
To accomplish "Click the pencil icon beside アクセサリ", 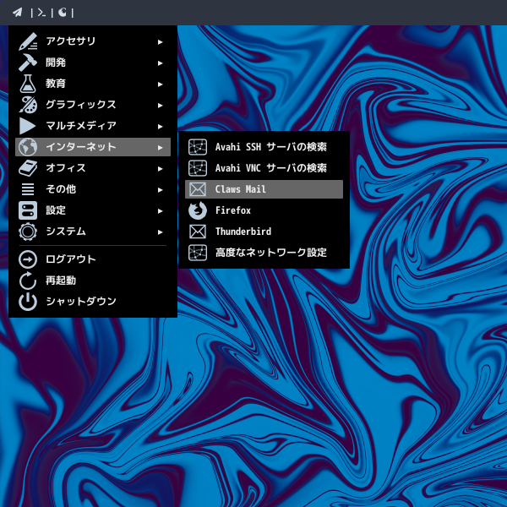I will (28, 41).
